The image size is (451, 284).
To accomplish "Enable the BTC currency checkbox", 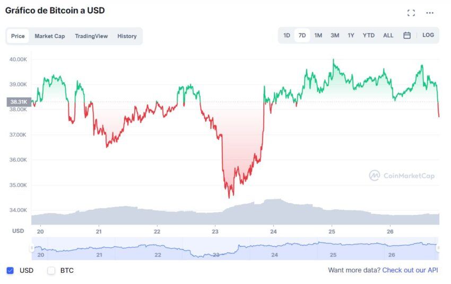I will pos(51,270).
